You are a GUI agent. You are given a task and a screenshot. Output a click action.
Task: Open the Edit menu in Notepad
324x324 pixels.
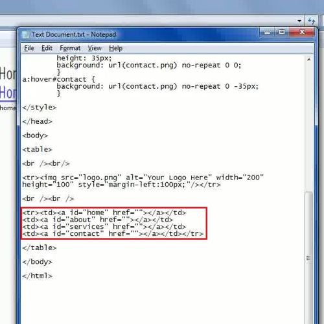coord(47,48)
